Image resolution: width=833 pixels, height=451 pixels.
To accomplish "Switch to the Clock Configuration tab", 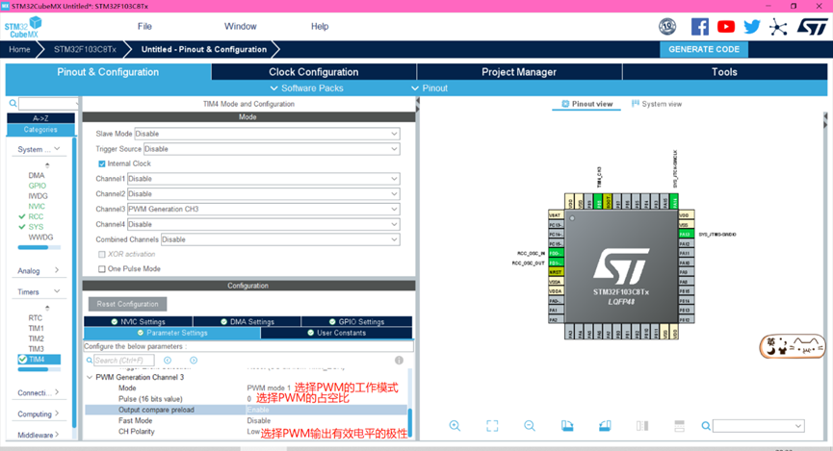I will click(313, 72).
